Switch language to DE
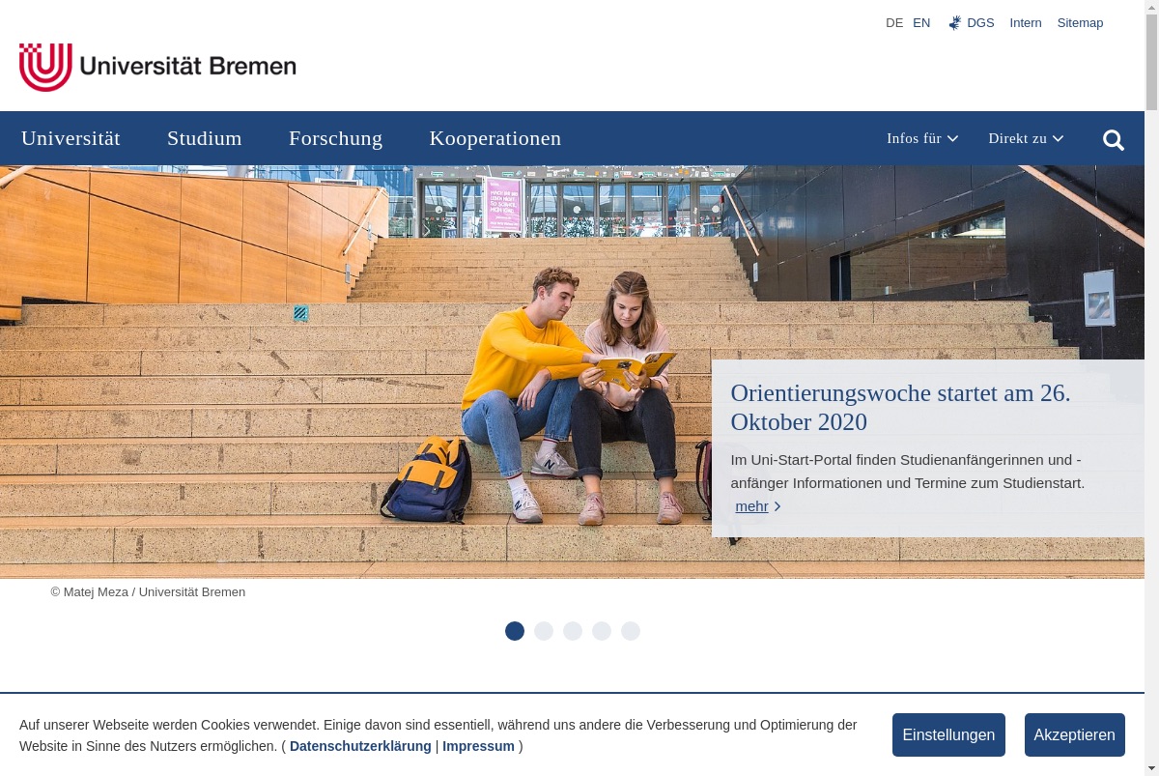 (x=894, y=22)
